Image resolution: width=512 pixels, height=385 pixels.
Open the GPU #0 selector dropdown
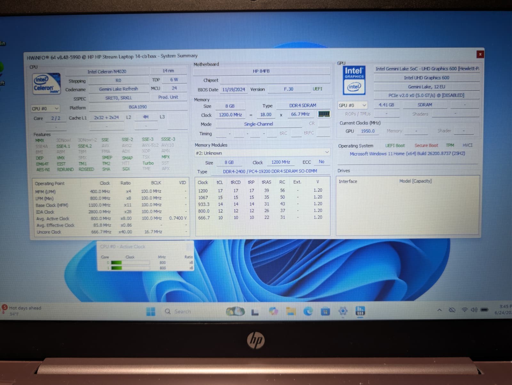tap(352, 105)
